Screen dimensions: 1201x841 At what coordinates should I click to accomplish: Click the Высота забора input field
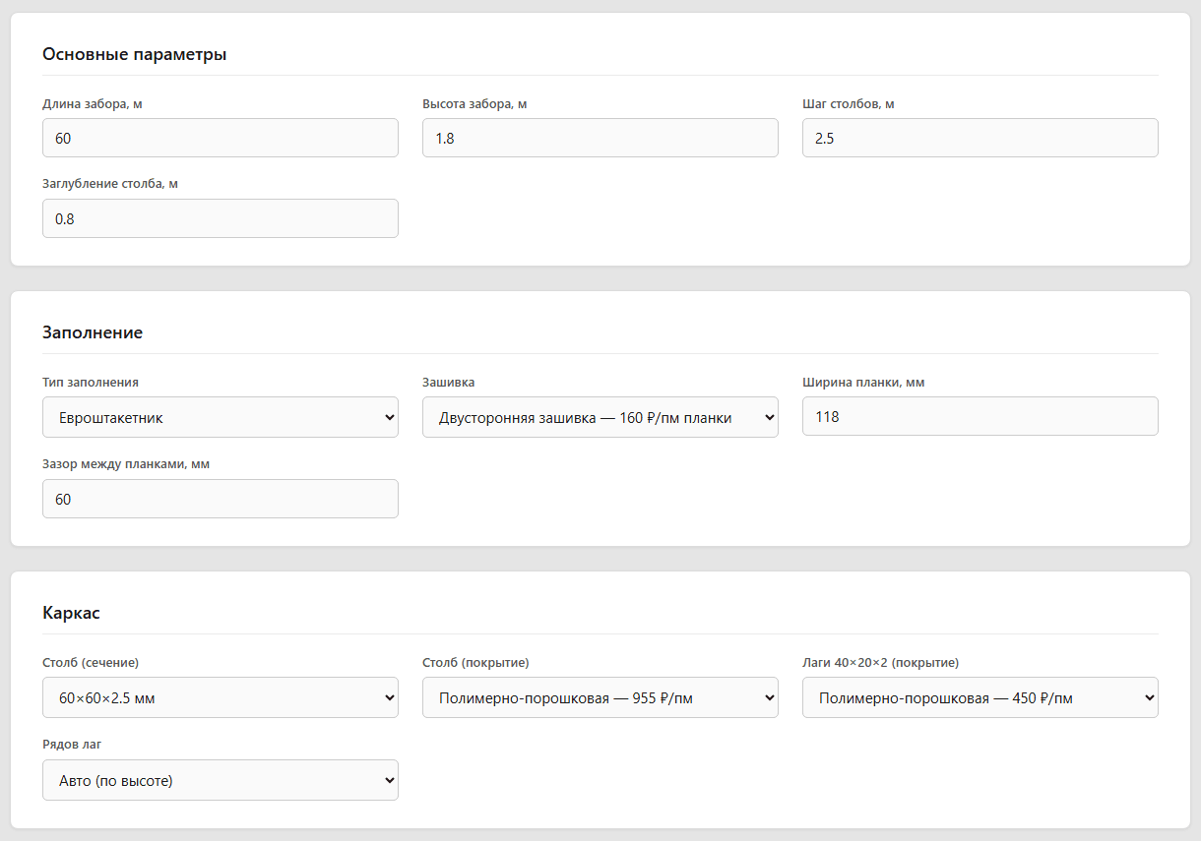click(600, 138)
